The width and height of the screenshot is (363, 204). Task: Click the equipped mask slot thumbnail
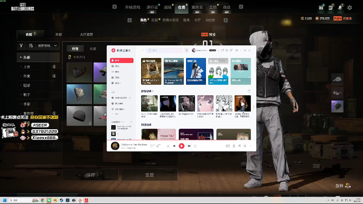pyautogui.click(x=337, y=107)
